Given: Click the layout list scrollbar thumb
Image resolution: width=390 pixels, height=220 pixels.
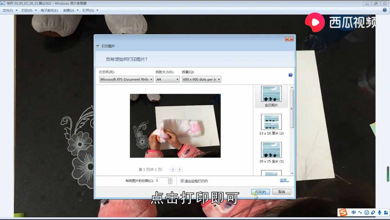Looking at the screenshot, I should (292, 109).
